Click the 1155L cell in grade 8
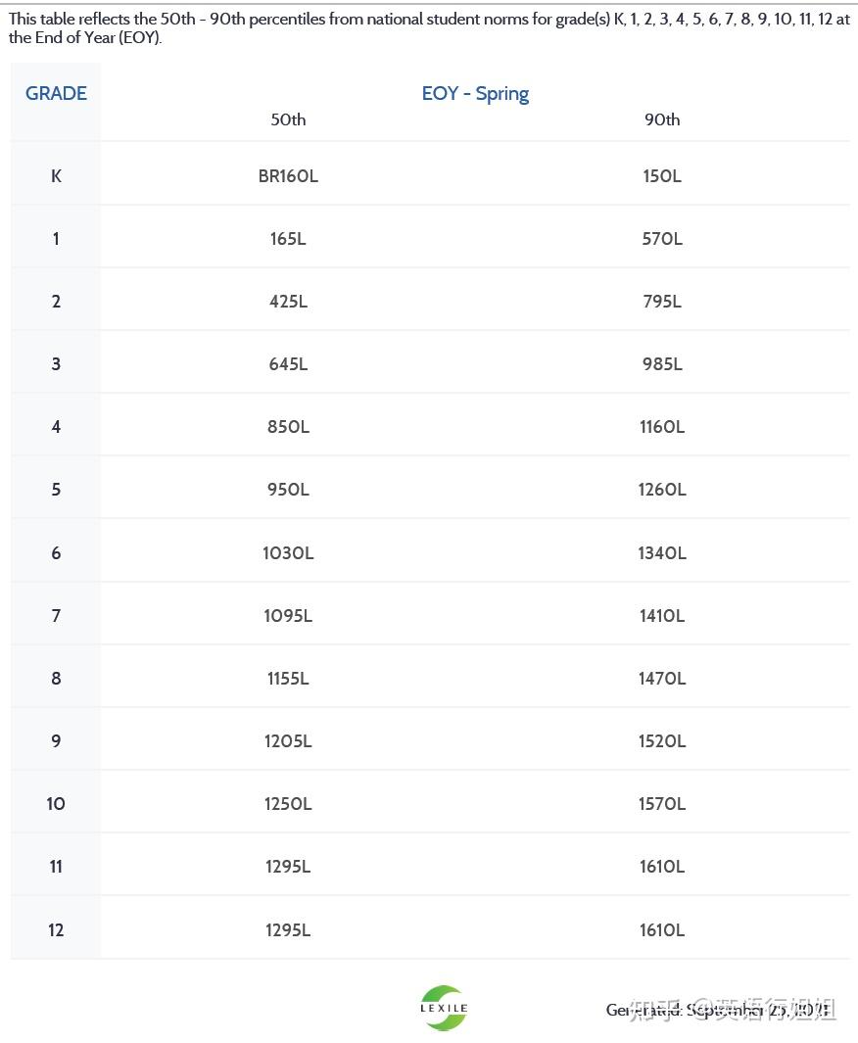This screenshot has width=858, height=1043. pyautogui.click(x=288, y=679)
